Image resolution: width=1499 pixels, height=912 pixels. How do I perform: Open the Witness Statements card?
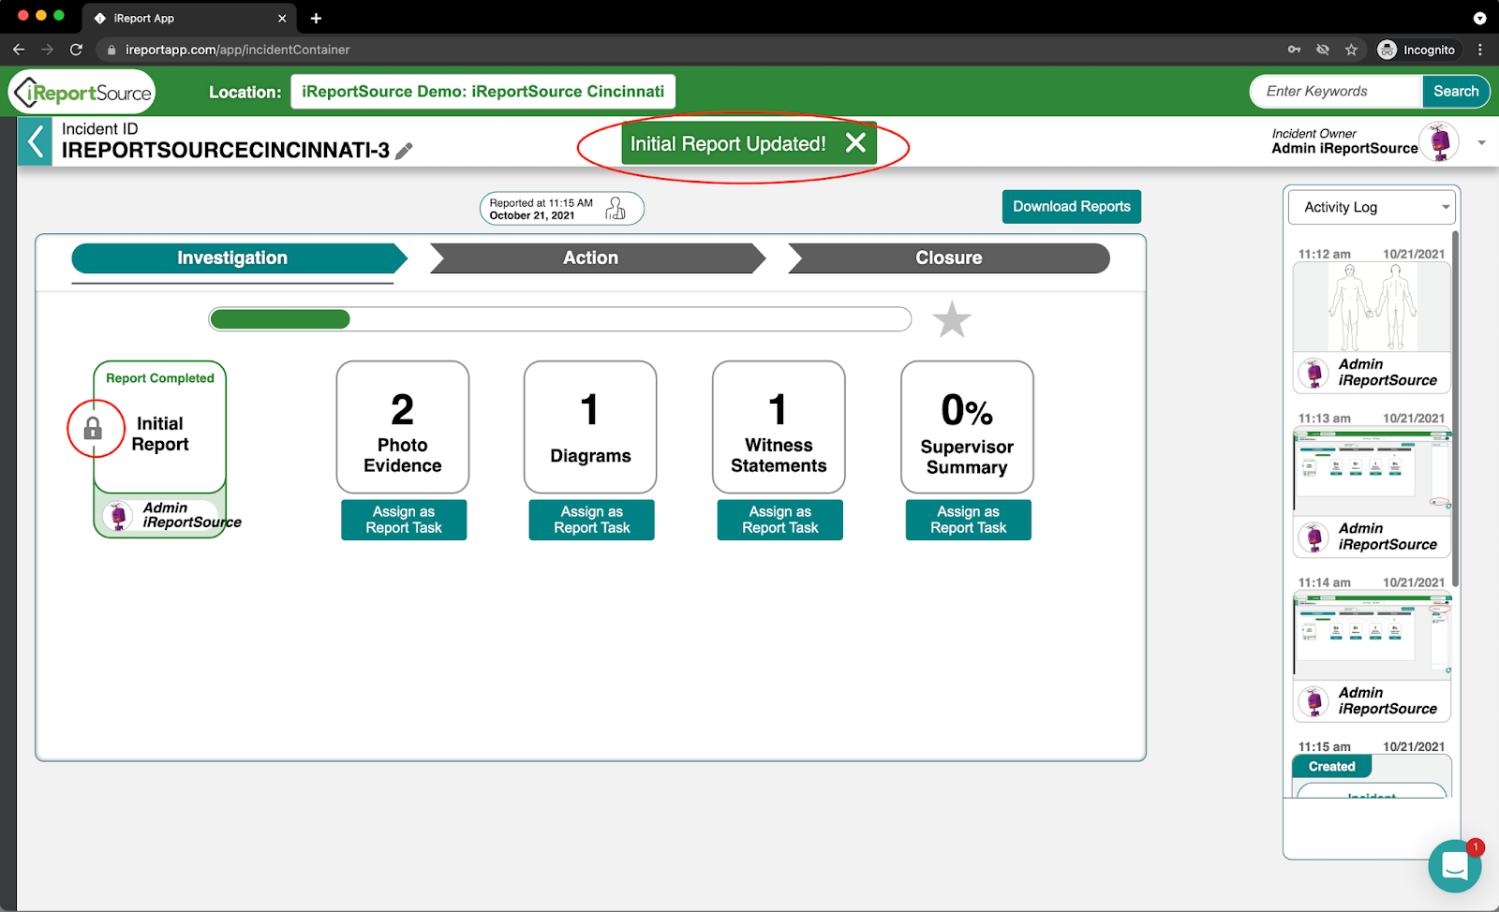tap(779, 427)
